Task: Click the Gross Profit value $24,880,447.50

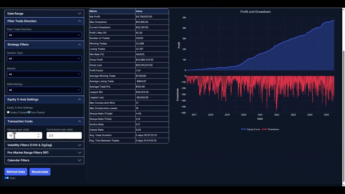Action: click(x=144, y=60)
